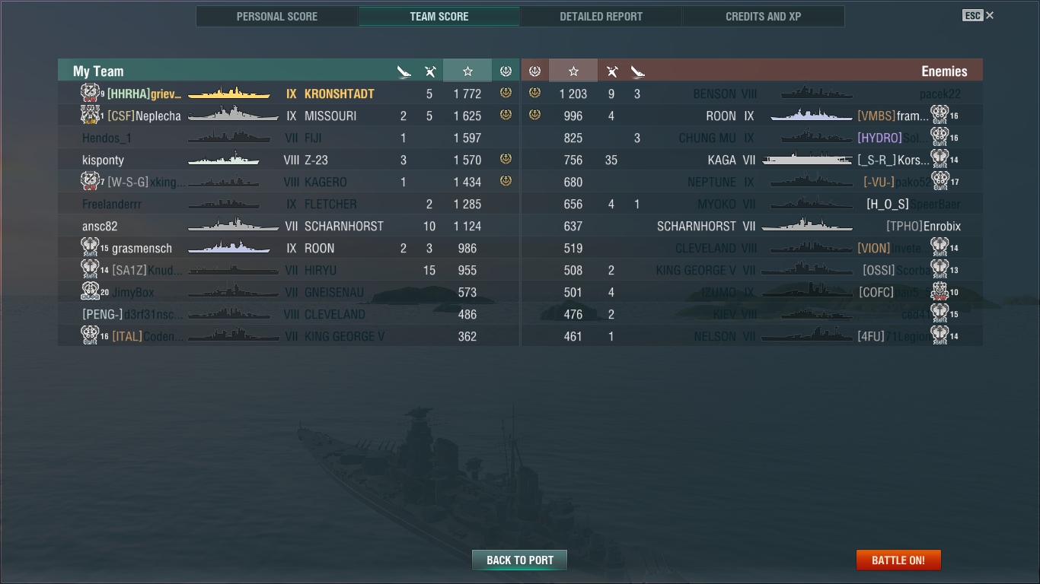The height and width of the screenshot is (584, 1040).
Task: Select enemy player Enrobix's Scharnhorst row
Action: click(x=752, y=226)
